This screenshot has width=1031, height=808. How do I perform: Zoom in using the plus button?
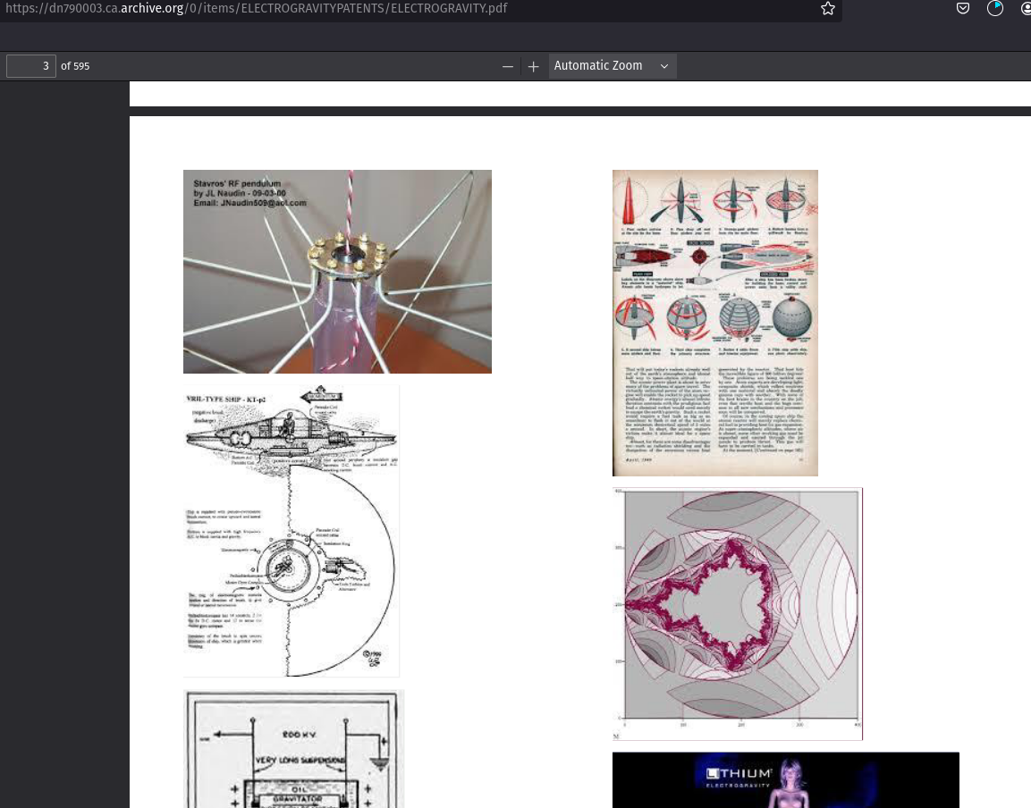tap(533, 66)
